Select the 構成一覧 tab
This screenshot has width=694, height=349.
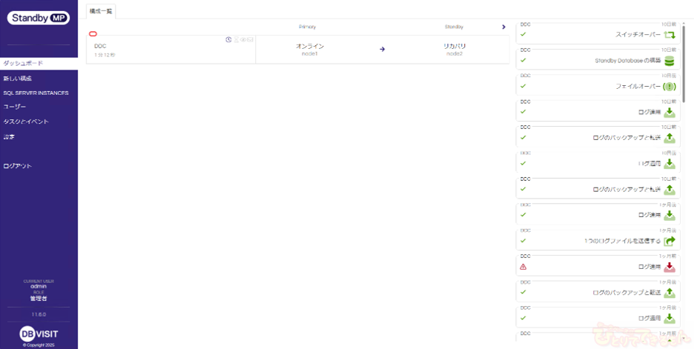click(x=101, y=12)
